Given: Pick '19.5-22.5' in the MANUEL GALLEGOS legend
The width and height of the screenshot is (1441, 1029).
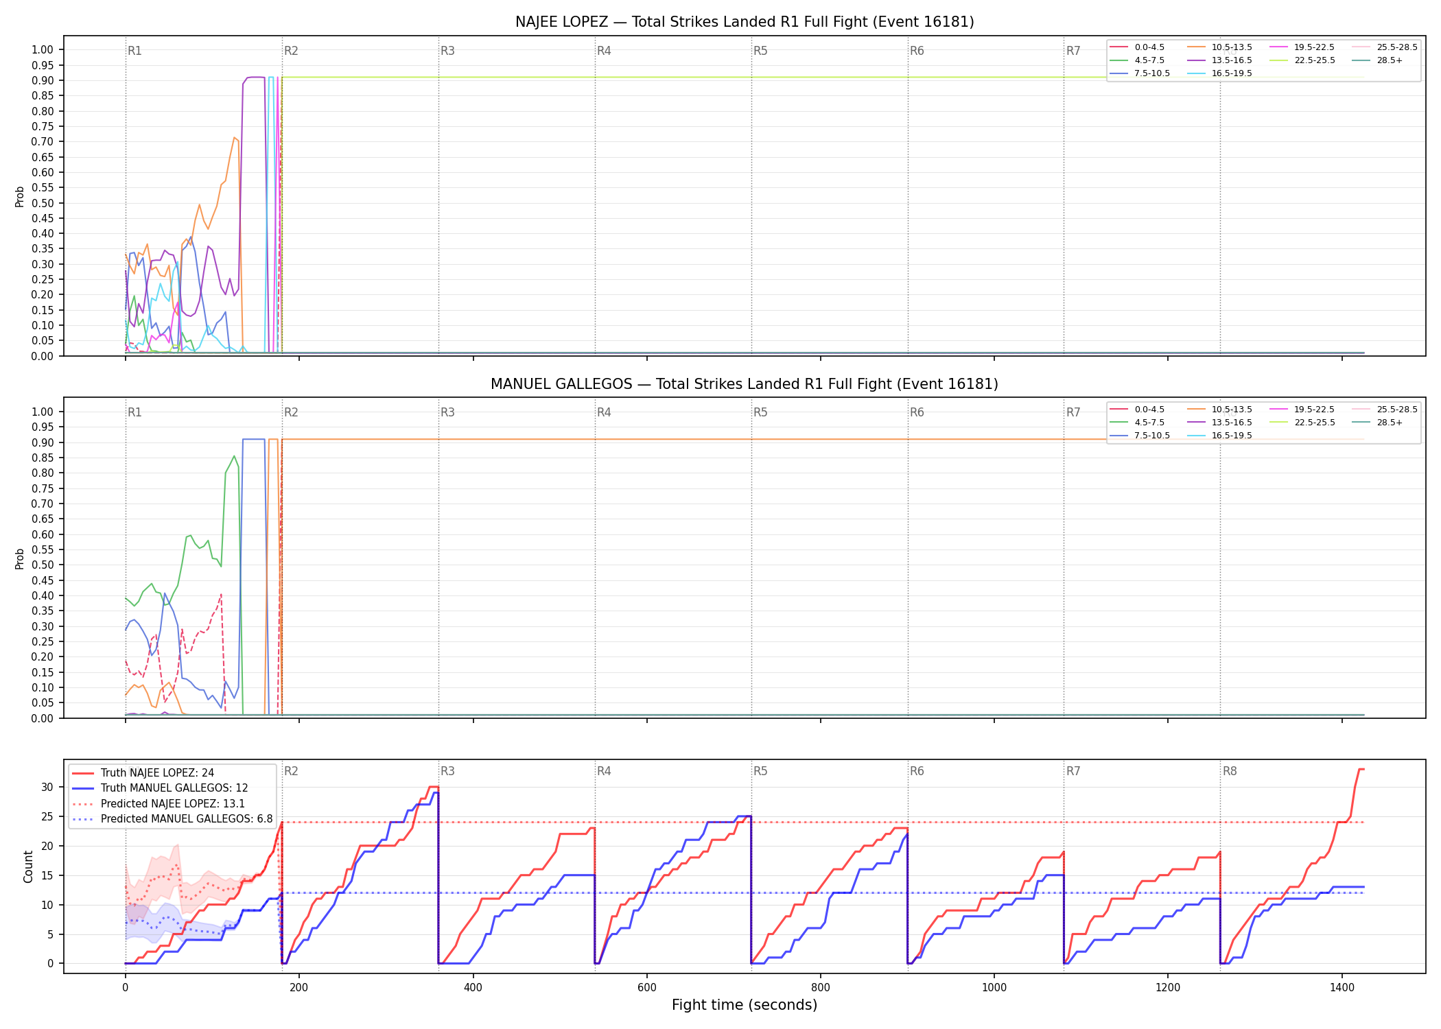Looking at the screenshot, I should pyautogui.click(x=1302, y=410).
